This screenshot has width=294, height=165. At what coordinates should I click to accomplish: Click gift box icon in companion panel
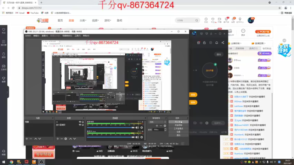198,43
